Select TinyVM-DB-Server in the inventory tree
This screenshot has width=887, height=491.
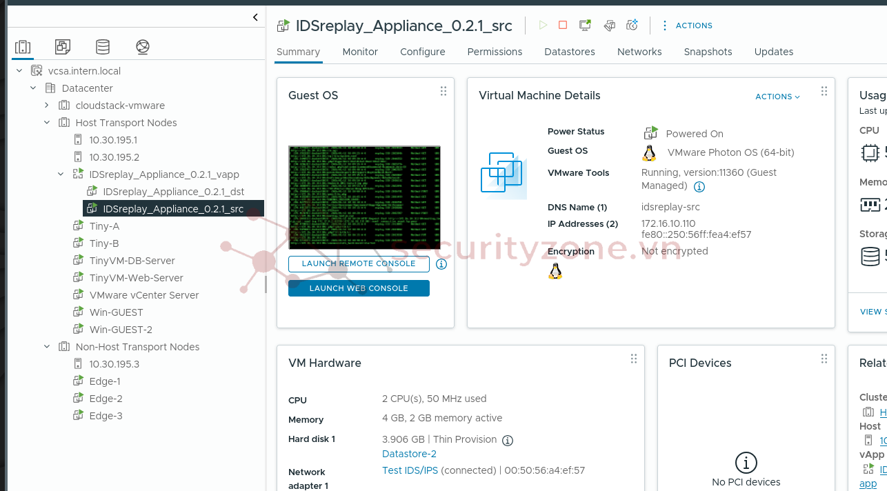pyautogui.click(x=132, y=261)
